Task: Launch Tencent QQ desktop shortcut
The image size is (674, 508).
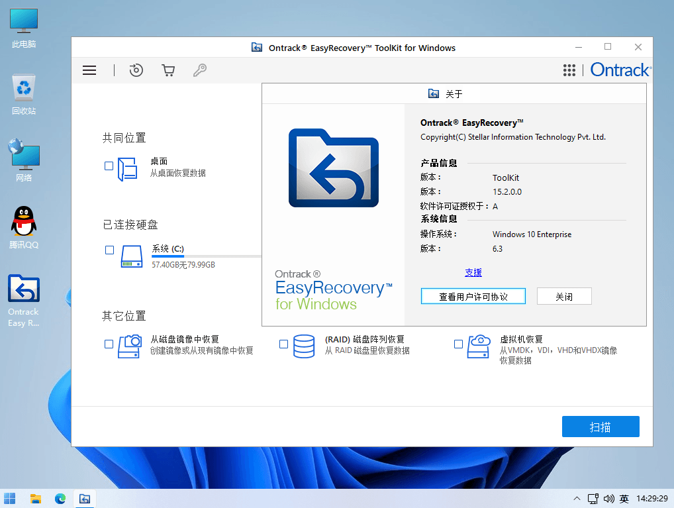Action: tap(24, 228)
